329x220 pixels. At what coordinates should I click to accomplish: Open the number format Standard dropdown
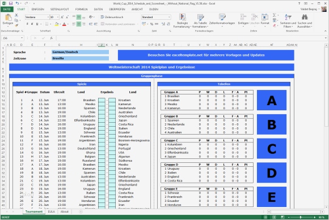pos(169,17)
